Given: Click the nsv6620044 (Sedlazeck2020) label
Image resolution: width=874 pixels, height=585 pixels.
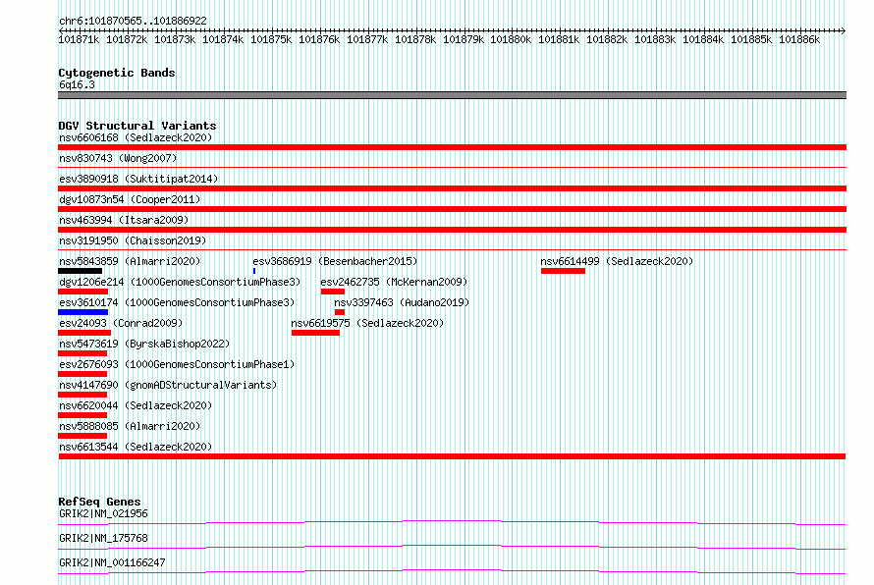Looking at the screenshot, I should 136,405.
